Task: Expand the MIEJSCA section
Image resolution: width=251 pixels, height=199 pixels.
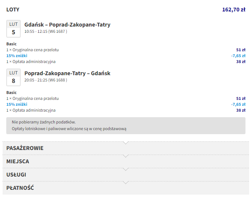Action: click(18, 161)
